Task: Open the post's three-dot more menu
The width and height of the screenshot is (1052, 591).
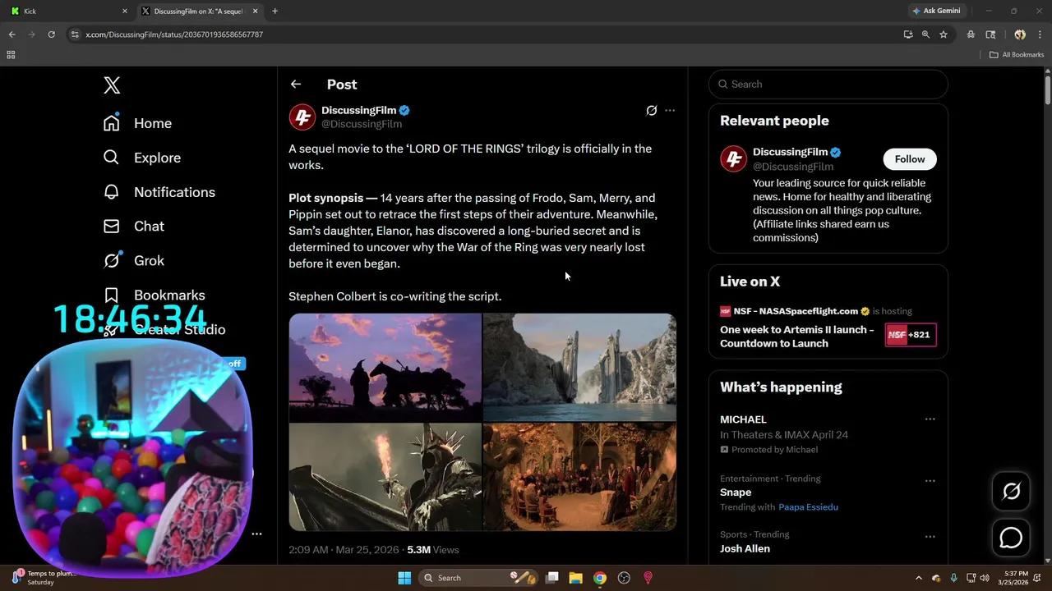Action: click(x=670, y=110)
